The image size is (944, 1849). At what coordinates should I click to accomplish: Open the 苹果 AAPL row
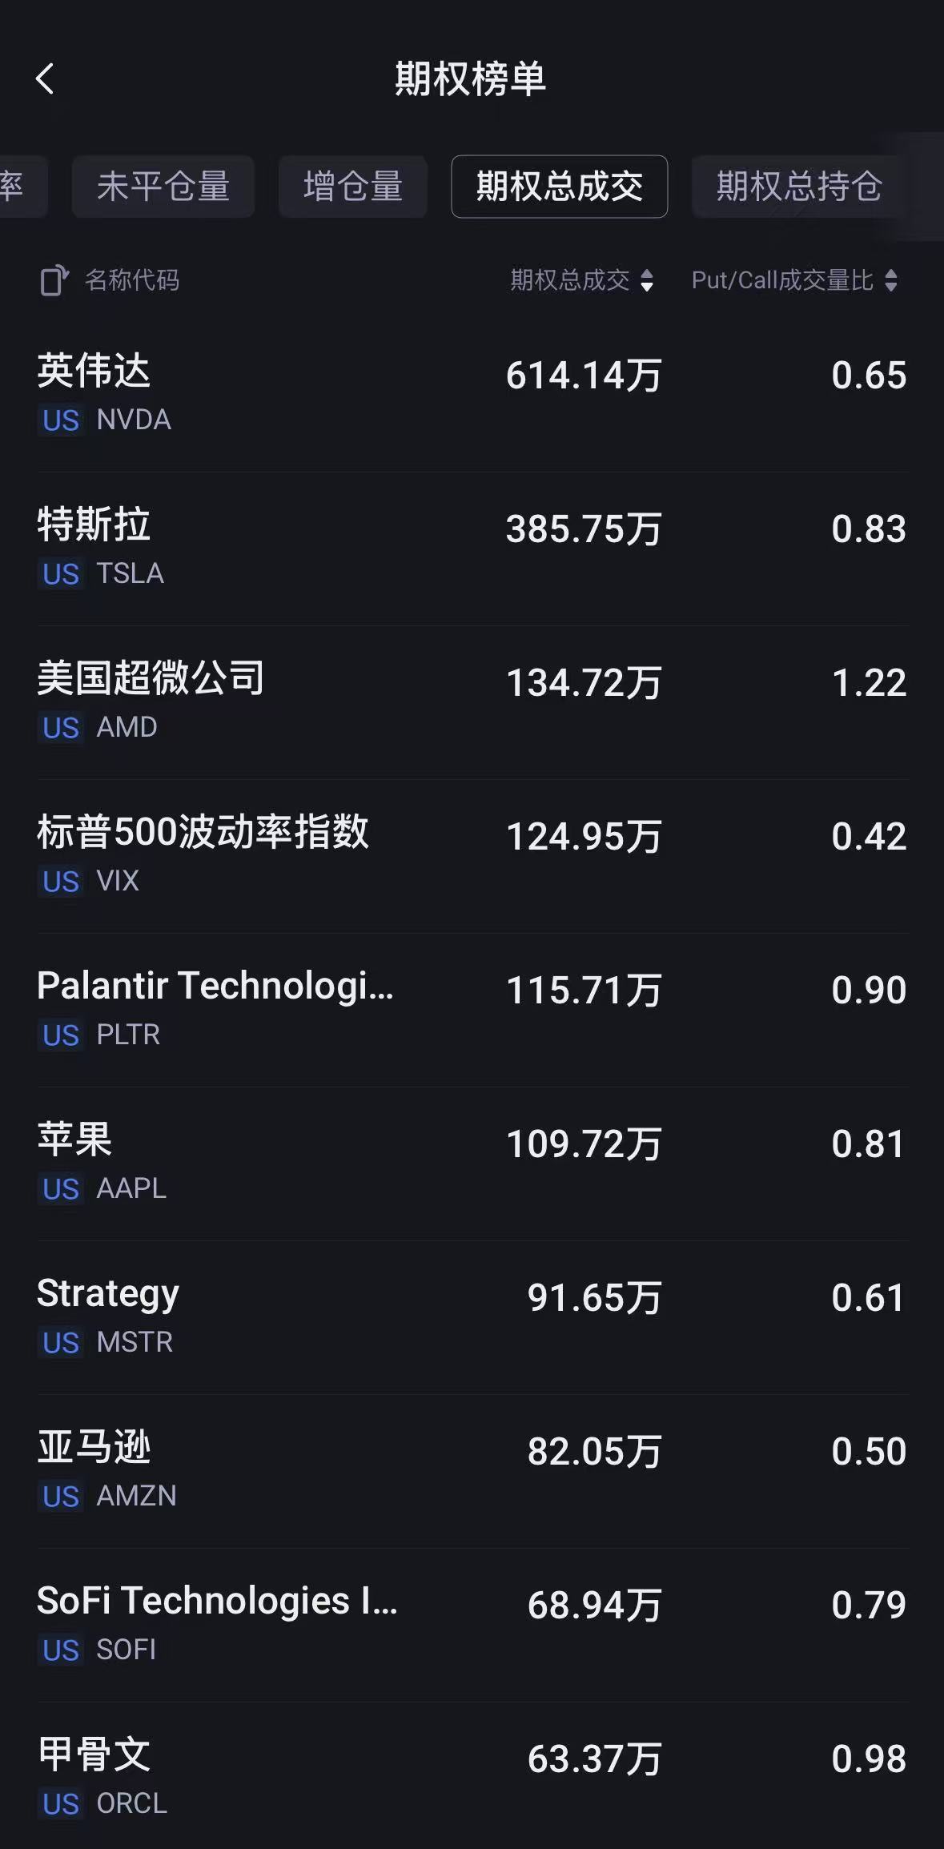click(x=472, y=1163)
